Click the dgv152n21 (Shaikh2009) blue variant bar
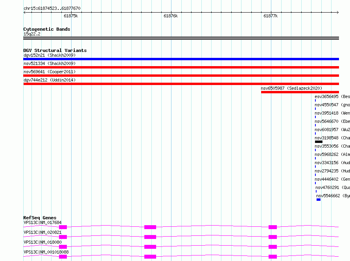 pyautogui.click(x=181, y=59)
